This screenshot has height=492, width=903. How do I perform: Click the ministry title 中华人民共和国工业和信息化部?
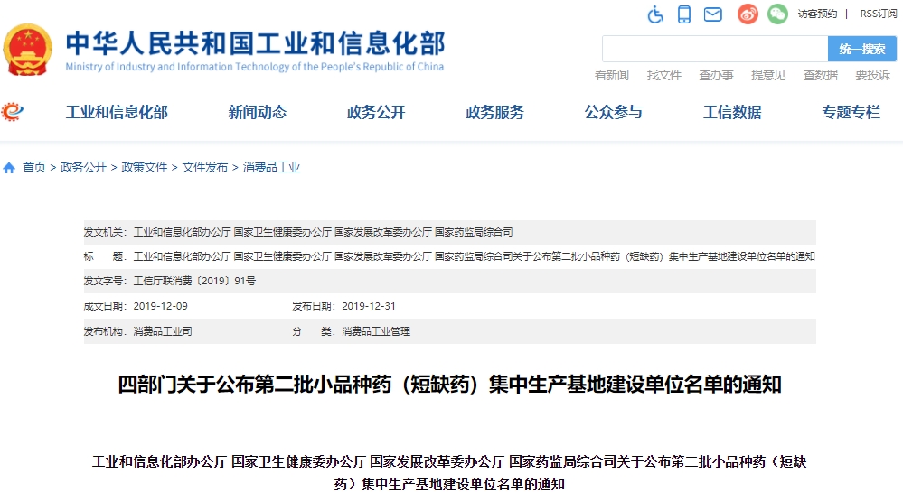click(x=255, y=43)
